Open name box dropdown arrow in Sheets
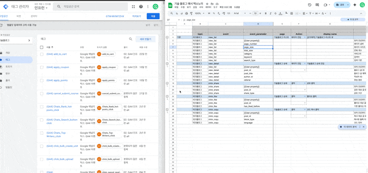This screenshot has height=173, width=368. click(x=179, y=20)
